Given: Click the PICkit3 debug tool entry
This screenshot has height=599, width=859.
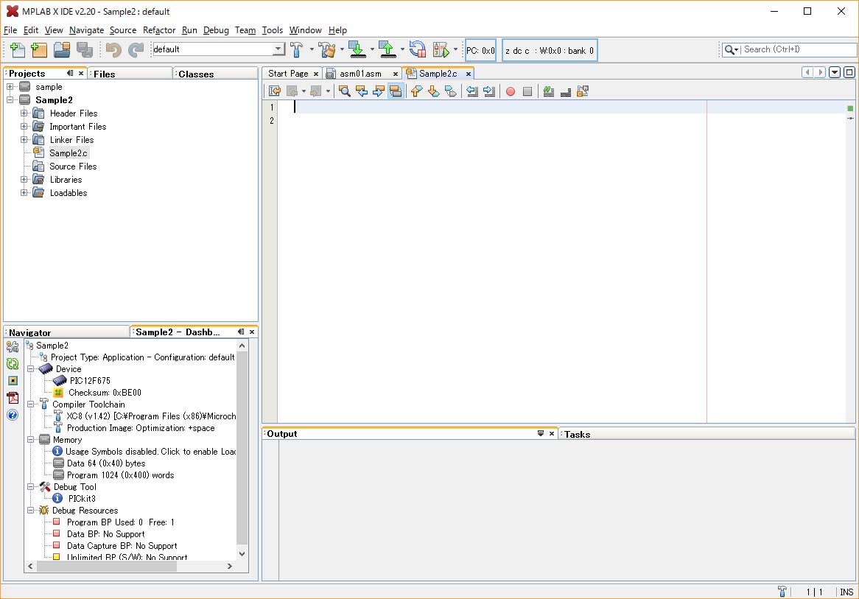Looking at the screenshot, I should click(x=82, y=498).
